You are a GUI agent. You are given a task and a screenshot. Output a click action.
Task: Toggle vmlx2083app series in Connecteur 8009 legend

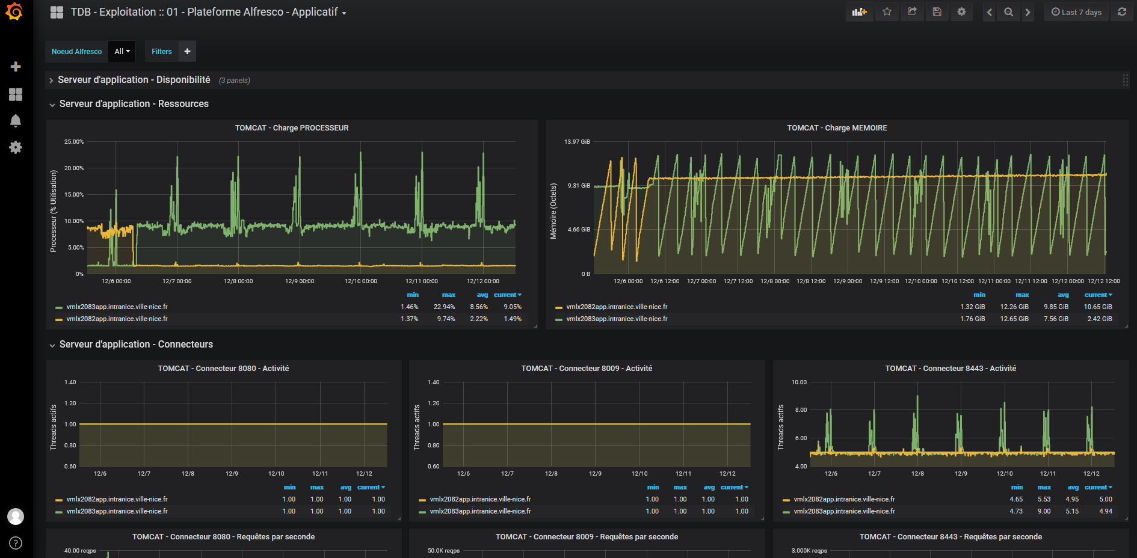click(x=480, y=511)
